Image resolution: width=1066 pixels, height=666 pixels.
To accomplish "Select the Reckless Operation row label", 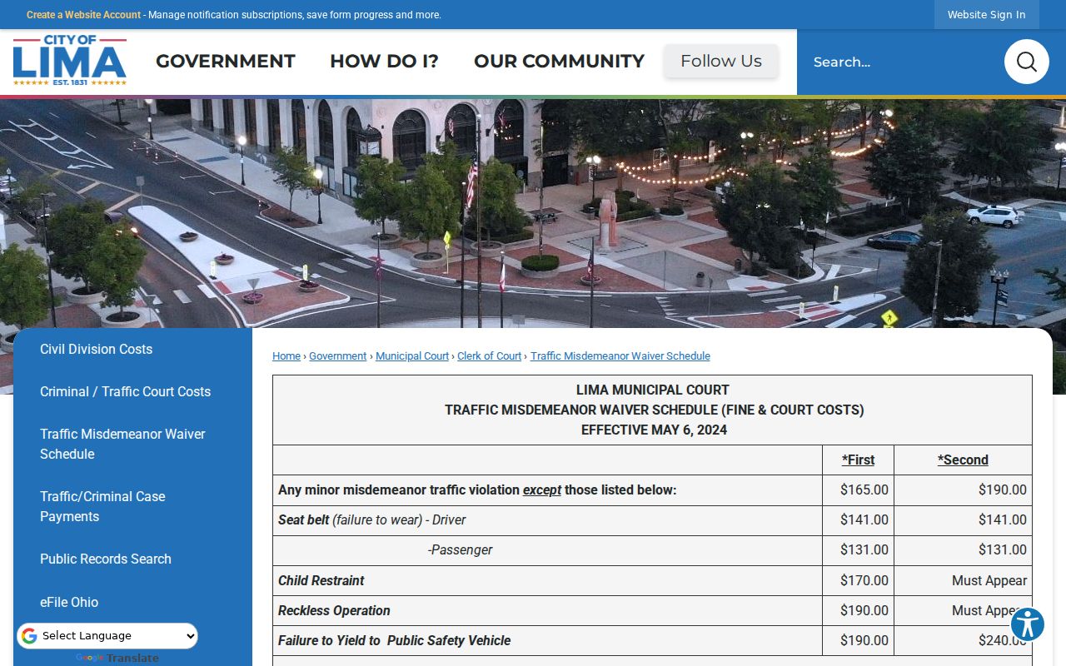I will pyautogui.click(x=334, y=610).
